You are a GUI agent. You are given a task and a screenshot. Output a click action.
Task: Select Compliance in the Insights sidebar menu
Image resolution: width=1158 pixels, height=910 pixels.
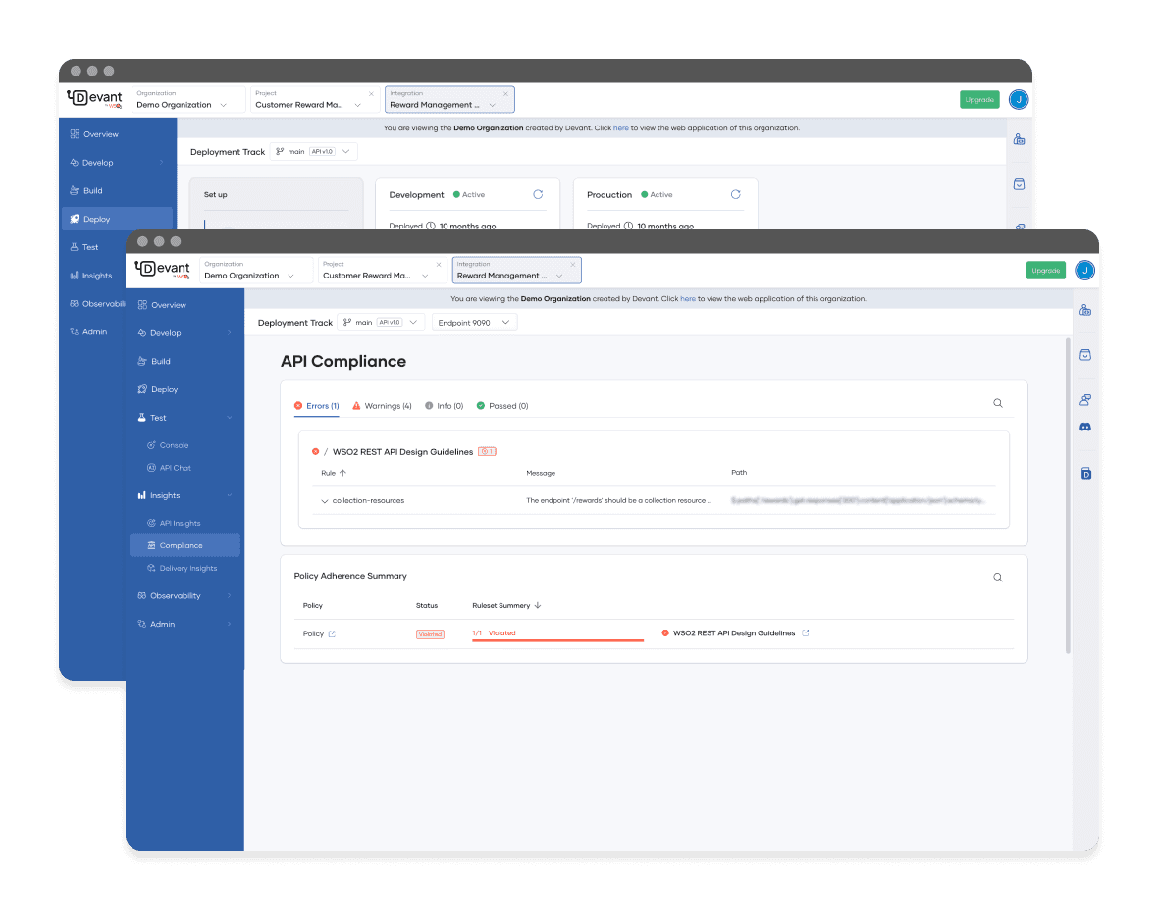pos(181,545)
